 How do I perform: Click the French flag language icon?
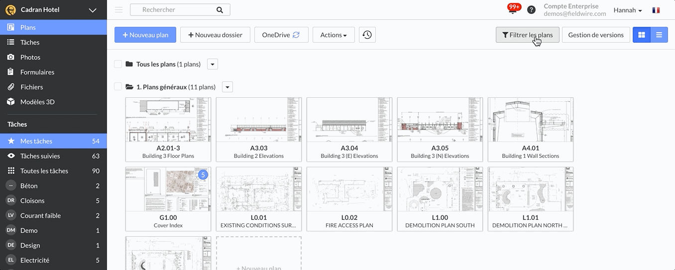(x=656, y=10)
